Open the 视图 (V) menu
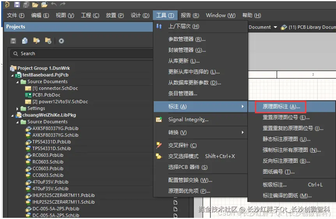 point(65,15)
